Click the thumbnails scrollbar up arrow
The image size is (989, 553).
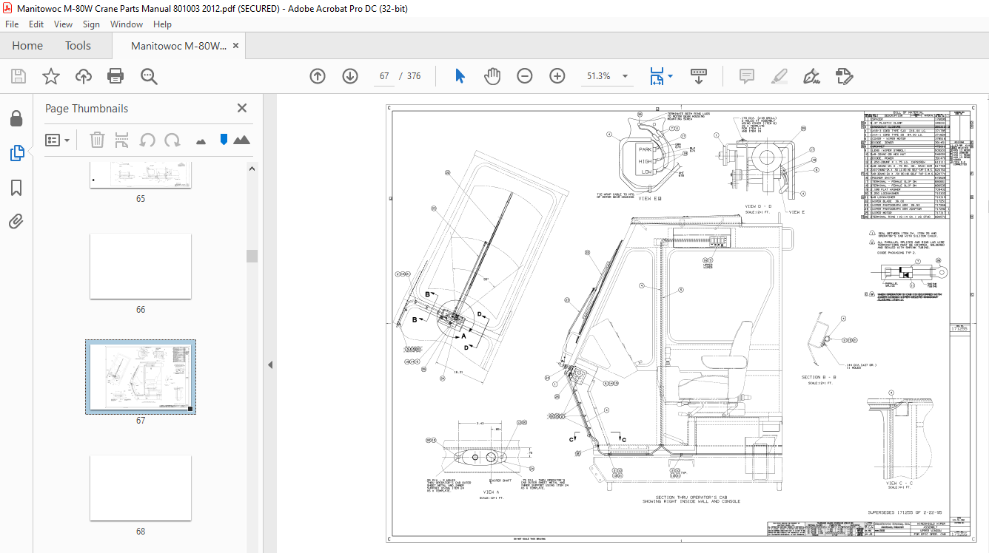tap(252, 169)
